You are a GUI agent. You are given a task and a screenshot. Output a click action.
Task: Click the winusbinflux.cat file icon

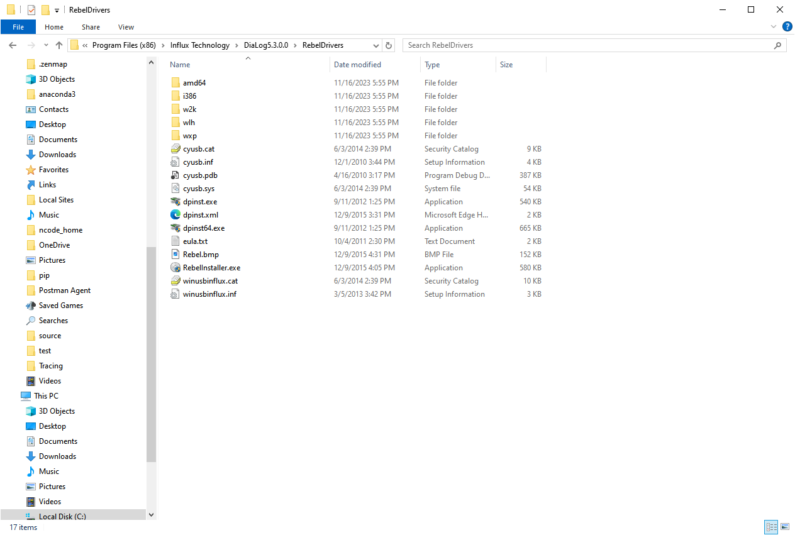pyautogui.click(x=175, y=281)
